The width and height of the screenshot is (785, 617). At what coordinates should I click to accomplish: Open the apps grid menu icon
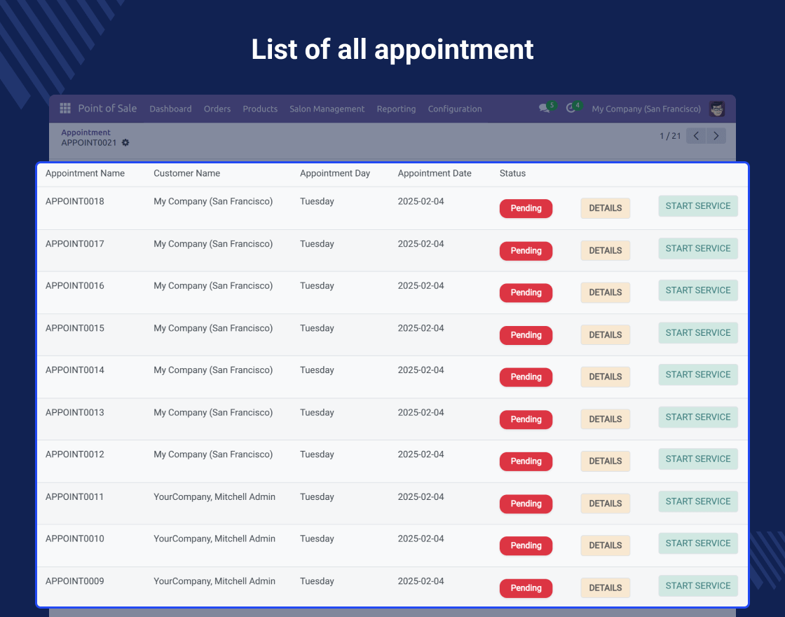click(65, 108)
